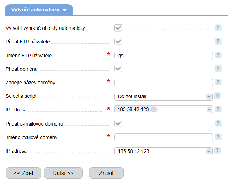Disable the Přidat doménu checkbox
Image resolution: width=228 pixels, height=185 pixels.
(118, 69)
